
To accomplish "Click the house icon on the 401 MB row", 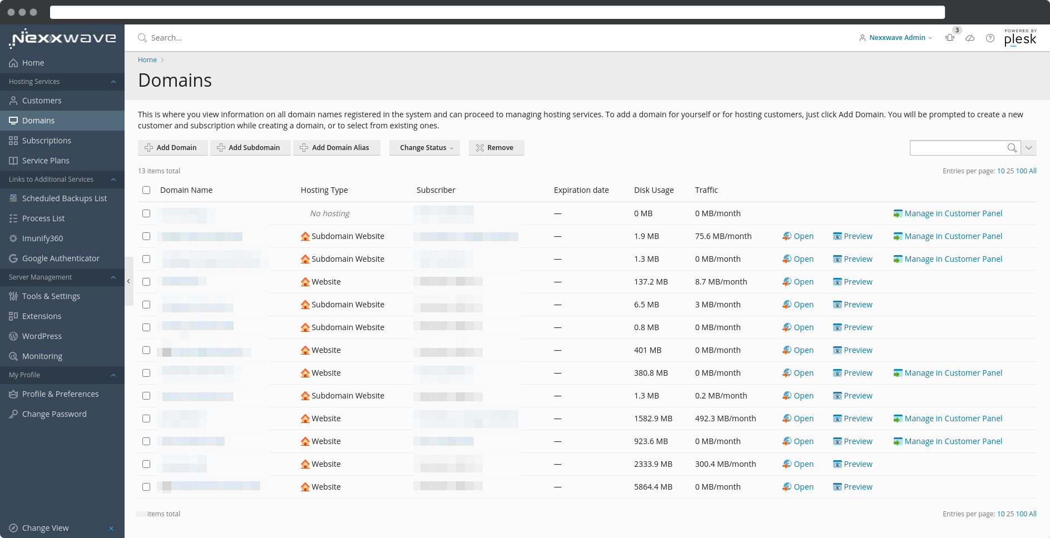I will click(305, 350).
